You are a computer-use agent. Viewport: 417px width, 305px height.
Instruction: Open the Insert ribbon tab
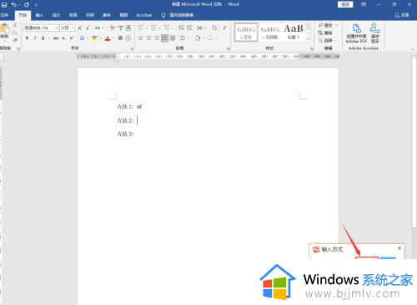coord(39,15)
